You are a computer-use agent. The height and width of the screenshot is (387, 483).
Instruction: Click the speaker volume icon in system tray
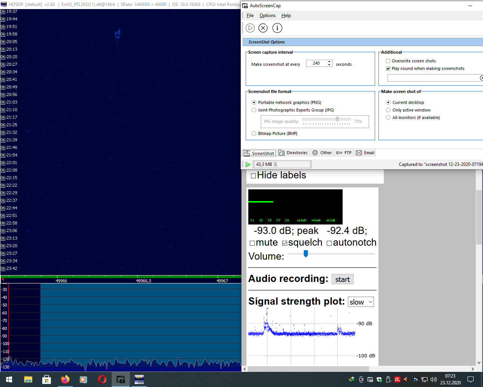(x=434, y=379)
